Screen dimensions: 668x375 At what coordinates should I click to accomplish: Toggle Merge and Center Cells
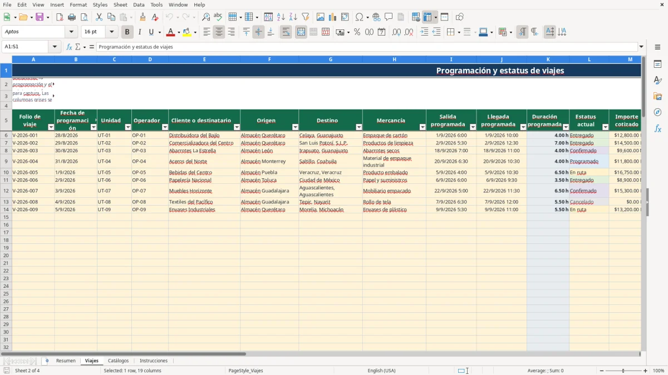[301, 32]
